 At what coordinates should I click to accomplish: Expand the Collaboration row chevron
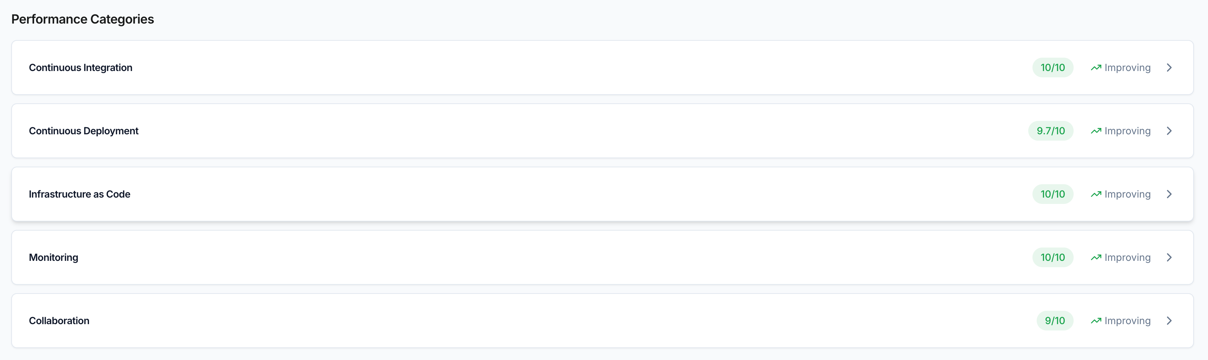click(1169, 321)
